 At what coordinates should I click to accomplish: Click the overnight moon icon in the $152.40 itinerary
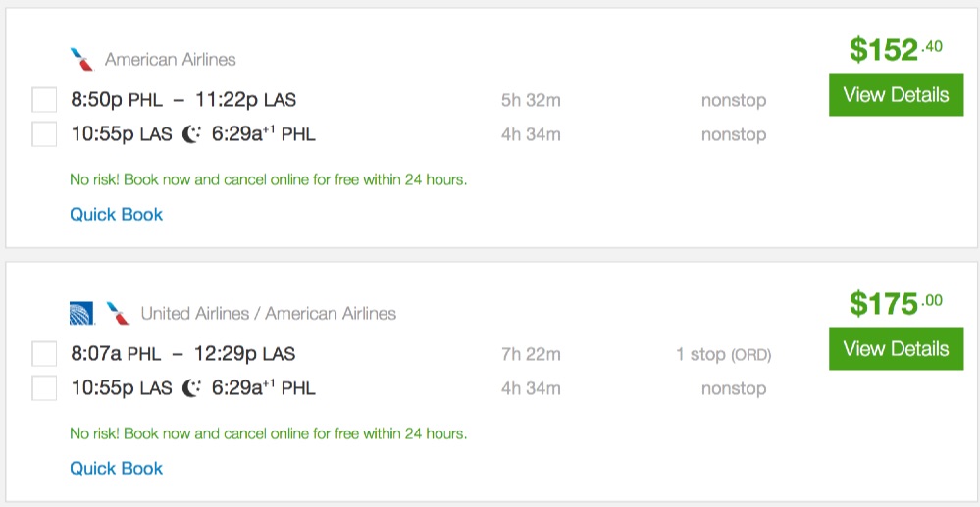click(x=191, y=134)
